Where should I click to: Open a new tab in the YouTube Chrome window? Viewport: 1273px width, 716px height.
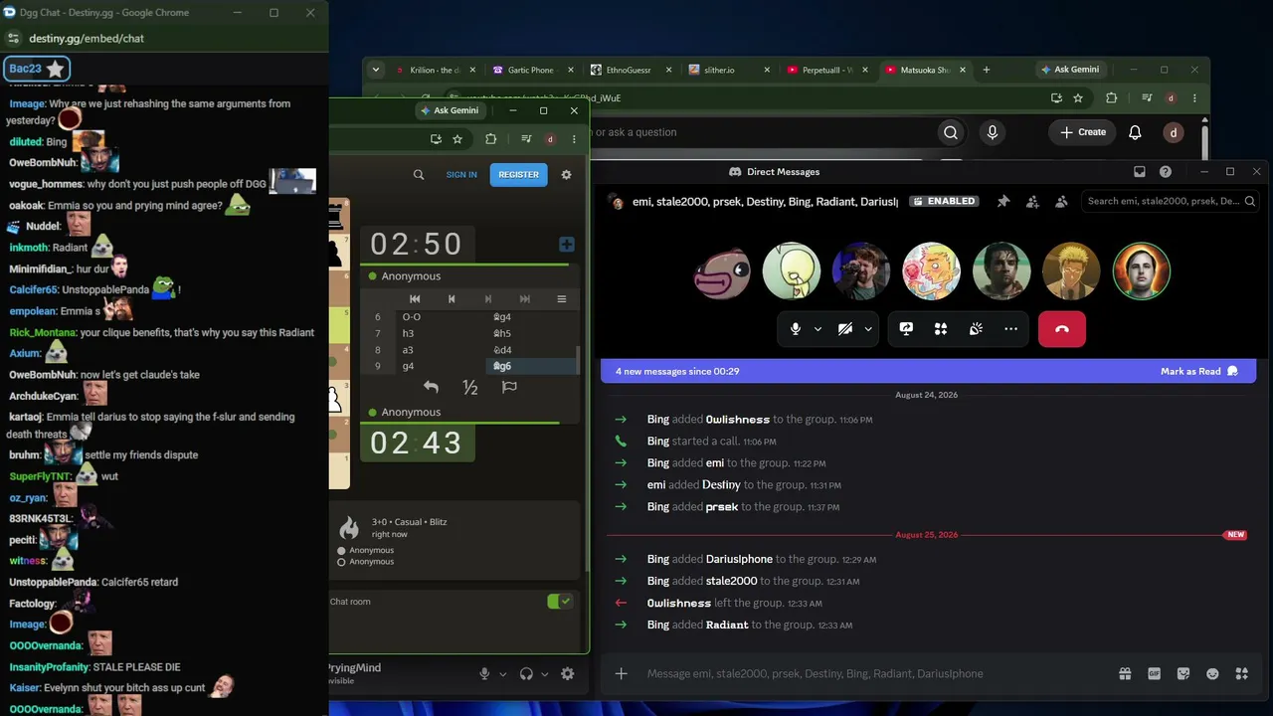coord(987,70)
